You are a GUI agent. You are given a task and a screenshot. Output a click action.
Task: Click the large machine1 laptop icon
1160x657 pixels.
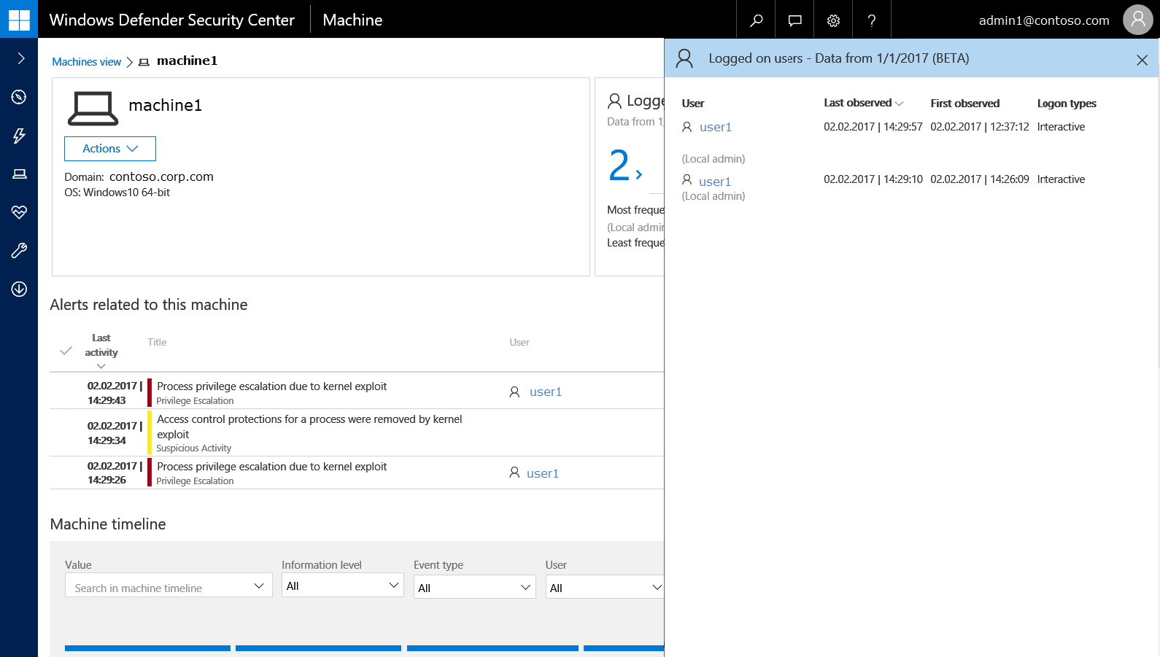coord(93,109)
